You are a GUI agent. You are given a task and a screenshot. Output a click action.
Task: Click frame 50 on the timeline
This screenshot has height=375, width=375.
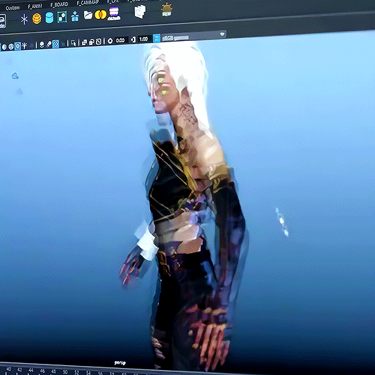(65, 372)
